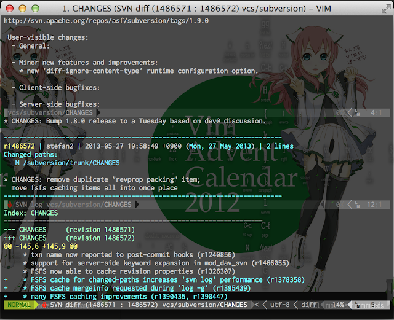Click the 'txn name now reported' line (r1240856)
The width and height of the screenshot is (394, 320).
pyautogui.click(x=129, y=255)
